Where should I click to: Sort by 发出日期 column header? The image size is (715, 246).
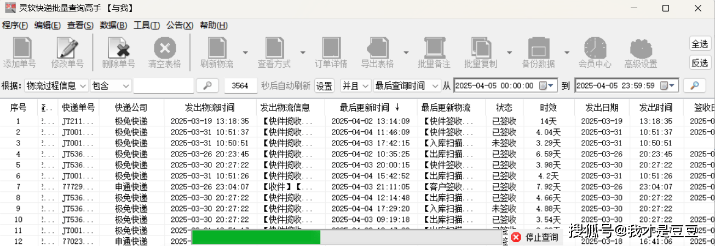pos(602,107)
